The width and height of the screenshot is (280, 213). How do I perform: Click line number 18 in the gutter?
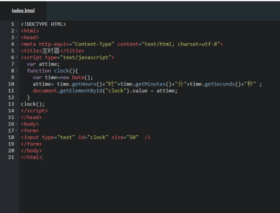coord(11,138)
